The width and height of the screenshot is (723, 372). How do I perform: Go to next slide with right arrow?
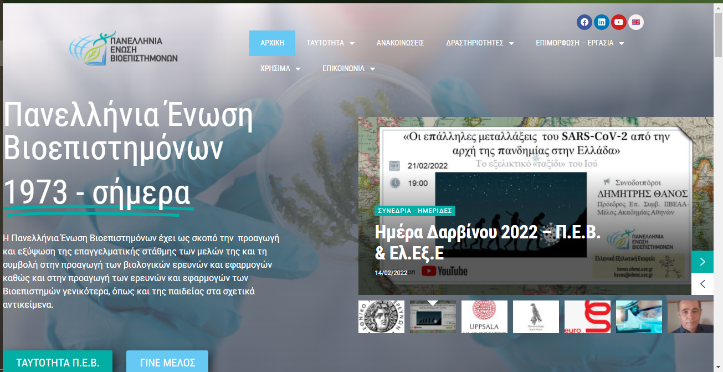click(x=703, y=262)
